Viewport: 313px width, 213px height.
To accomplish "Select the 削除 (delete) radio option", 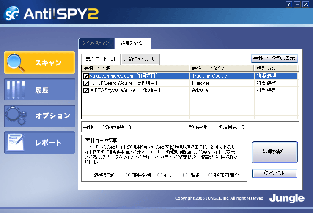I will click(159, 175).
